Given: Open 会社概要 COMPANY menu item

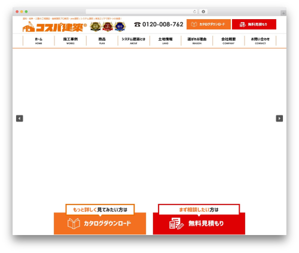Looking at the screenshot, I should 228,41.
